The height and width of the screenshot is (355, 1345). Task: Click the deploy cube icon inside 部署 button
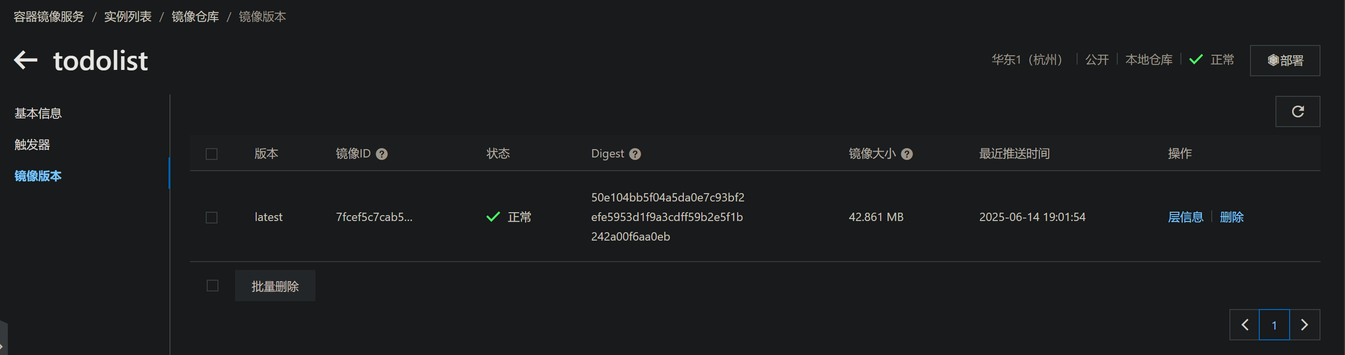coord(1272,60)
